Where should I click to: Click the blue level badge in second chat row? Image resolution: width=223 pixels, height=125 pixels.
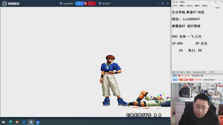(x=175, y=80)
